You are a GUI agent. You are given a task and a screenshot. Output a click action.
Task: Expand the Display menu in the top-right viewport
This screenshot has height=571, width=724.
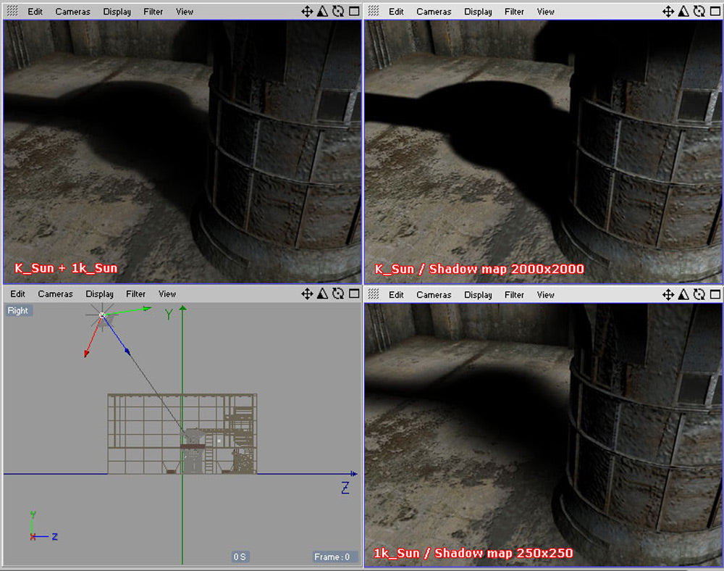point(479,12)
